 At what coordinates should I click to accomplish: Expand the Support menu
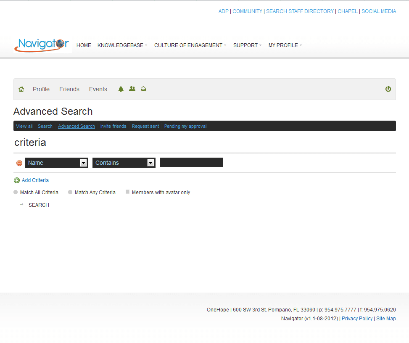pos(247,45)
